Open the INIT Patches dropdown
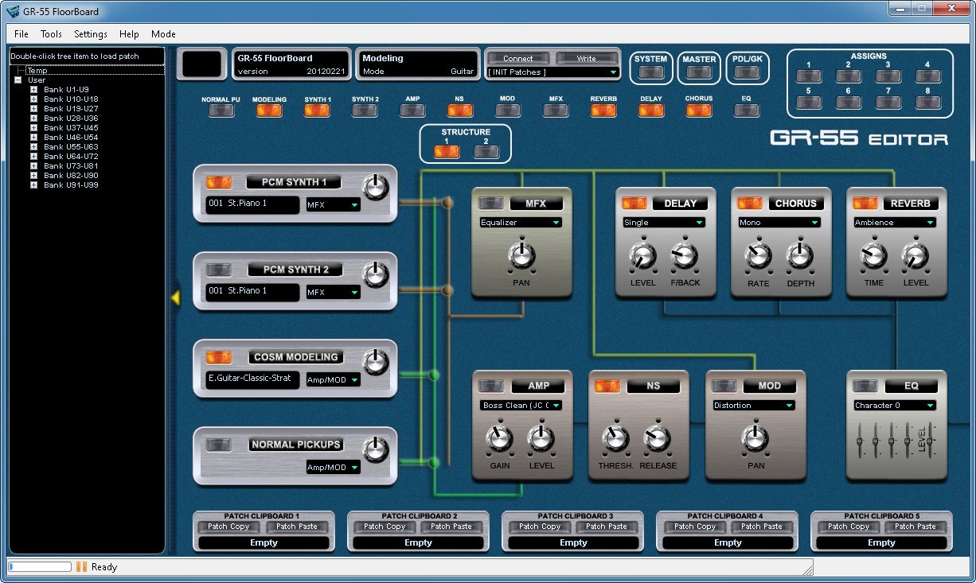 pos(552,72)
